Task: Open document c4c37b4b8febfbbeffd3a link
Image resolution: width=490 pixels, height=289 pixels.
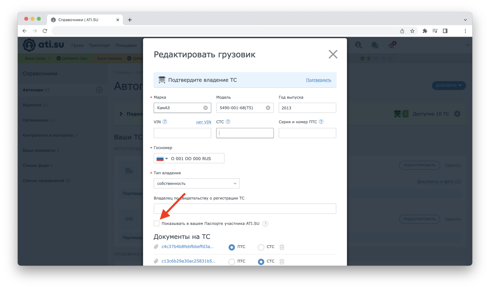Action: pyautogui.click(x=187, y=246)
